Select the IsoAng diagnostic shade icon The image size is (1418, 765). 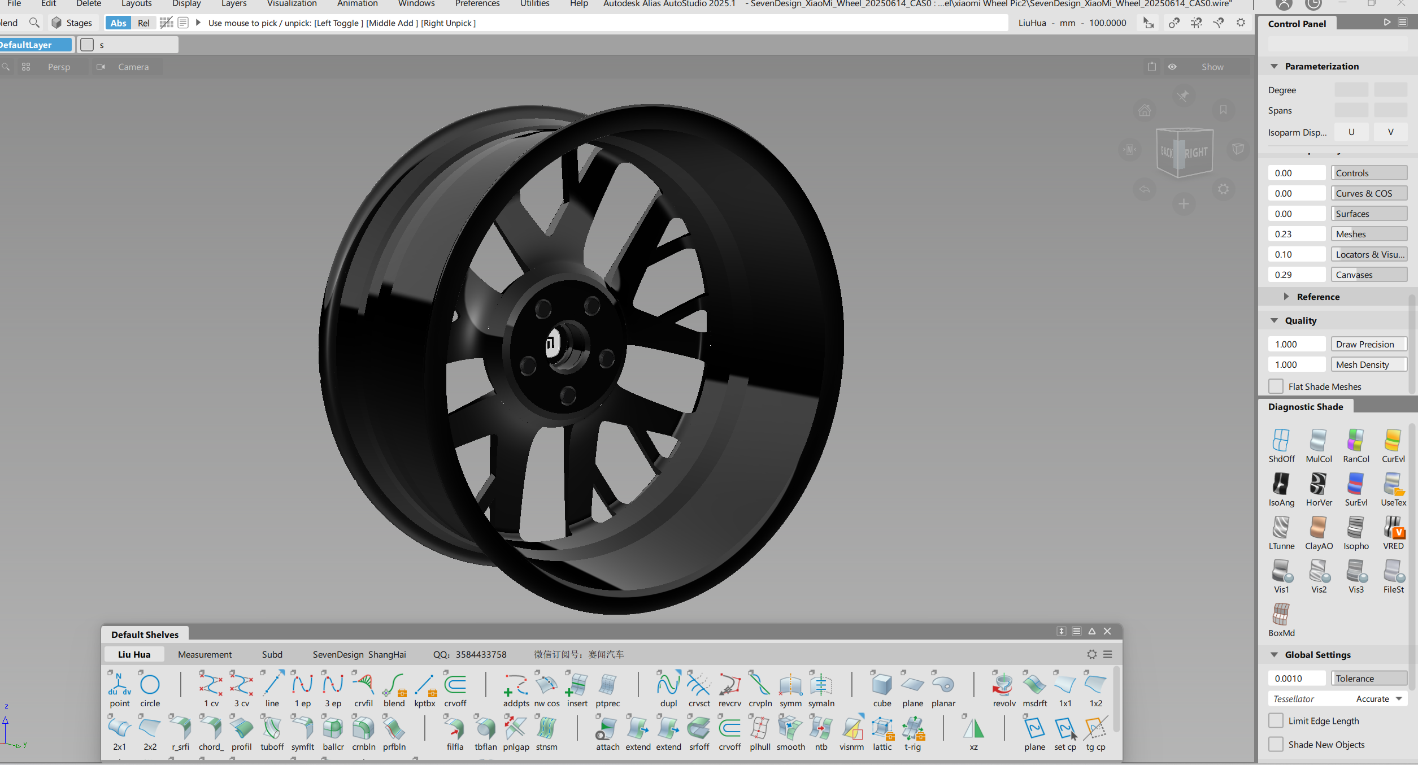(x=1281, y=484)
